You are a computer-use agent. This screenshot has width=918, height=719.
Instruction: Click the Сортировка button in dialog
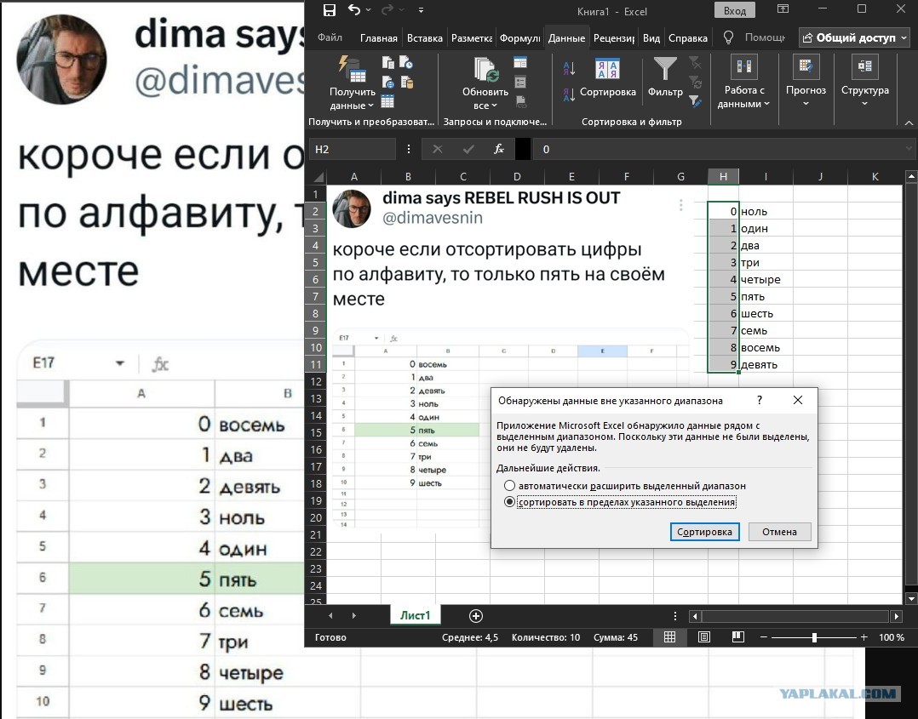tap(704, 532)
